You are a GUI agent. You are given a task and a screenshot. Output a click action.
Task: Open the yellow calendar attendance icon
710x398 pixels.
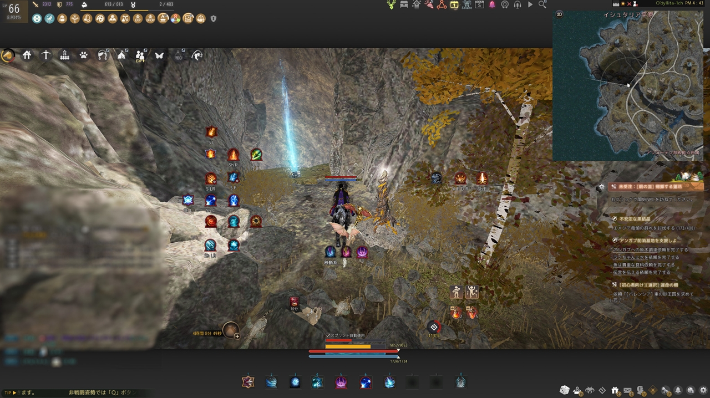[x=454, y=4]
